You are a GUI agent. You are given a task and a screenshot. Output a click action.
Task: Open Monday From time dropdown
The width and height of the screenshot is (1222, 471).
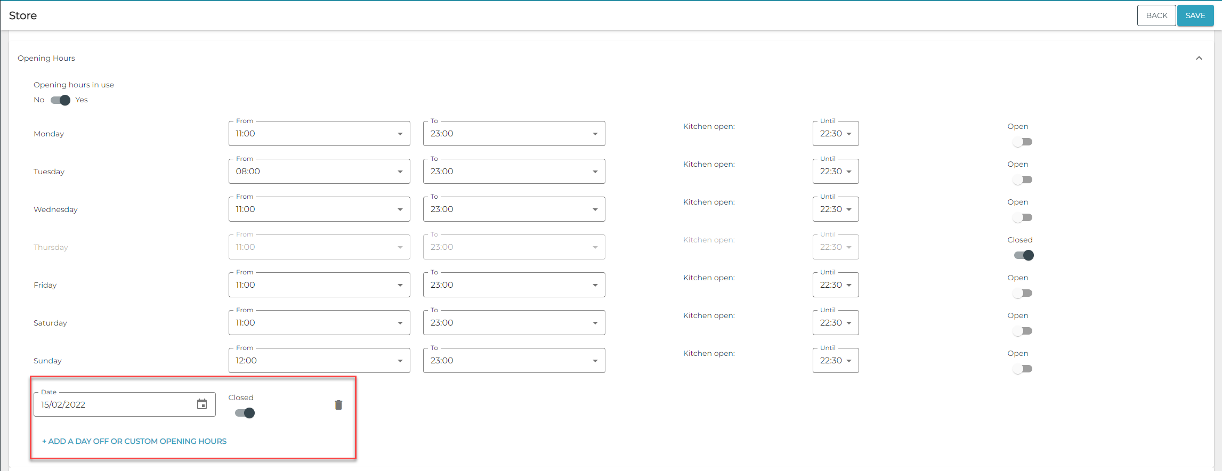click(x=319, y=134)
